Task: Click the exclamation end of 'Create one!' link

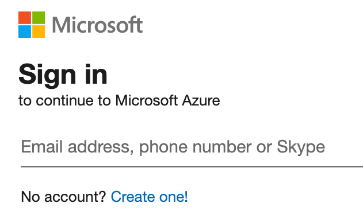Action: click(x=186, y=197)
